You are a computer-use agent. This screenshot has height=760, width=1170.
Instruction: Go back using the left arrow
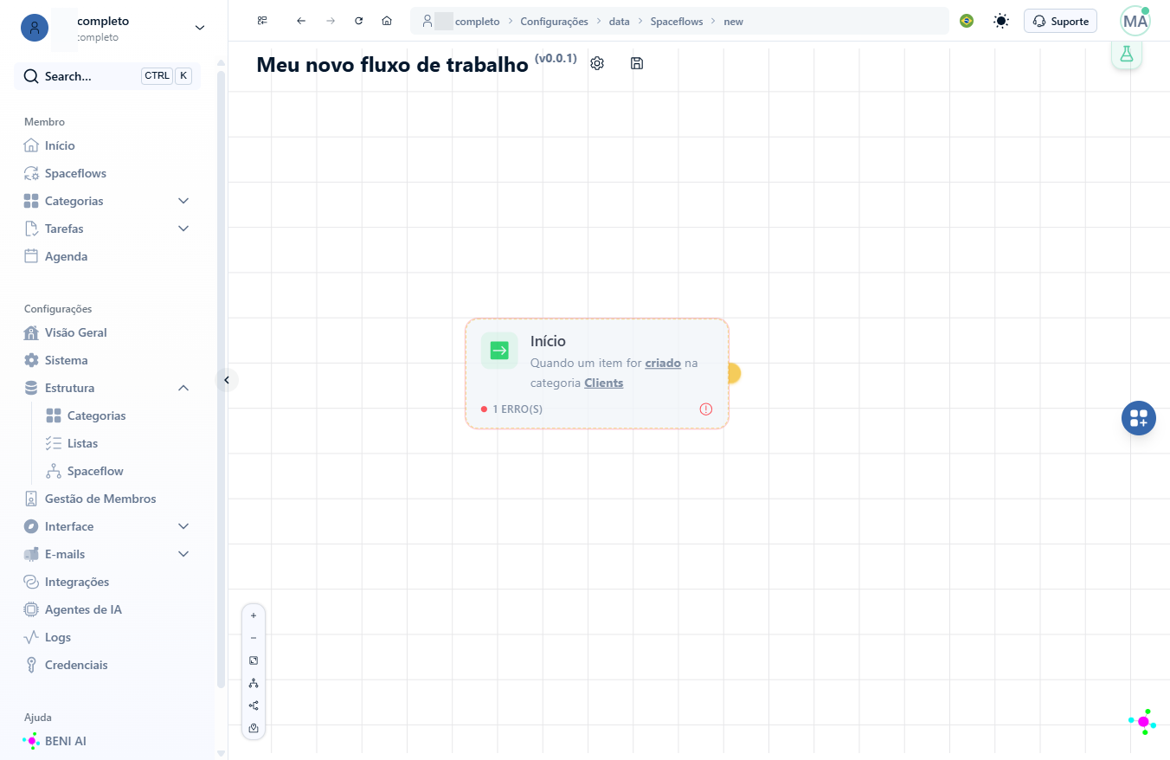pos(301,21)
